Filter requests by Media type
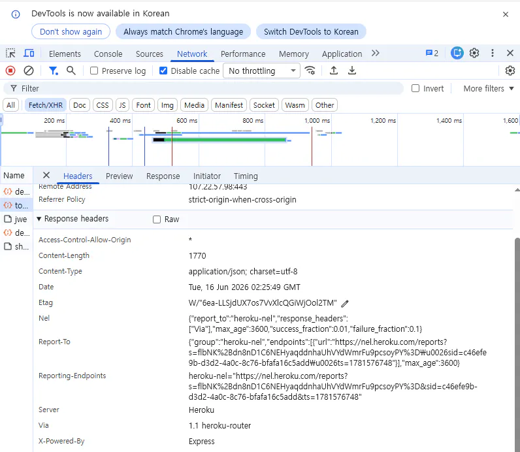Viewport: 520px width, 452px height. click(194, 105)
